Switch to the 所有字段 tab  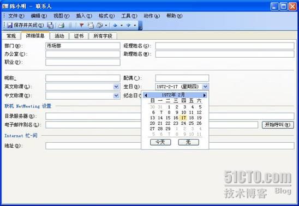[x=103, y=36]
